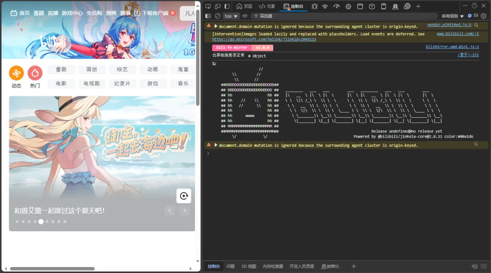Expand the second document.domain warning message
The width and height of the screenshot is (491, 273).
(x=216, y=145)
